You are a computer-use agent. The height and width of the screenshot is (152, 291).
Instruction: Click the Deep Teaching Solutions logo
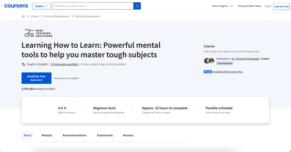[38, 33]
